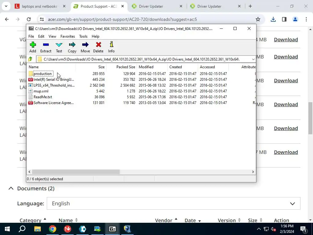
Task: Switch to laptops and netbooks tab
Action: tap(39, 6)
